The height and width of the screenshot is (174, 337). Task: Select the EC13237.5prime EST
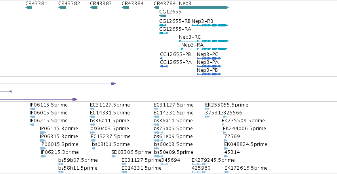[93, 140]
